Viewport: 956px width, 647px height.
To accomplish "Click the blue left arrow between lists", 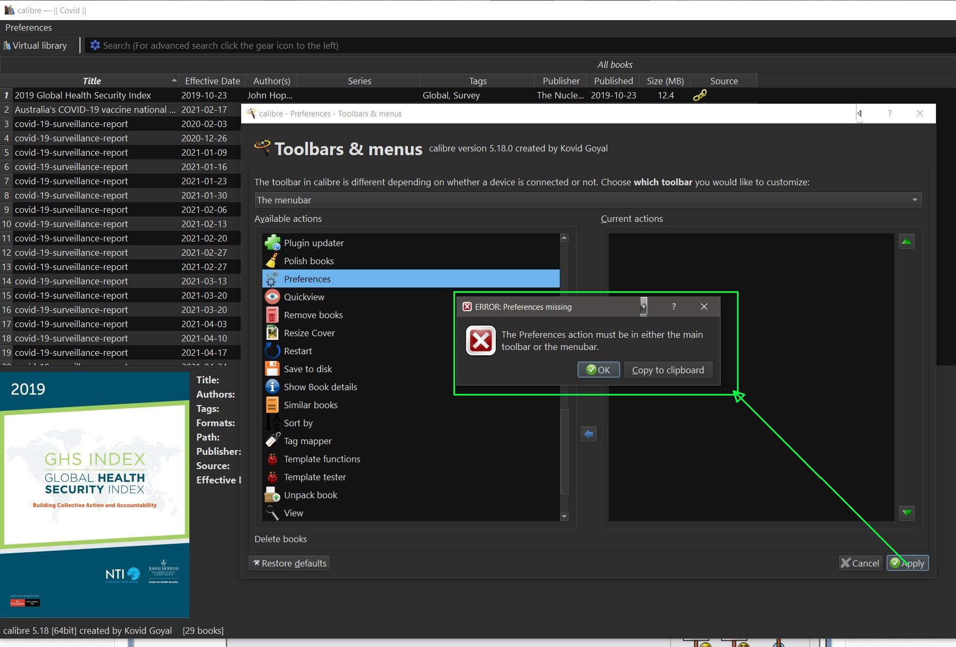I will coord(589,434).
